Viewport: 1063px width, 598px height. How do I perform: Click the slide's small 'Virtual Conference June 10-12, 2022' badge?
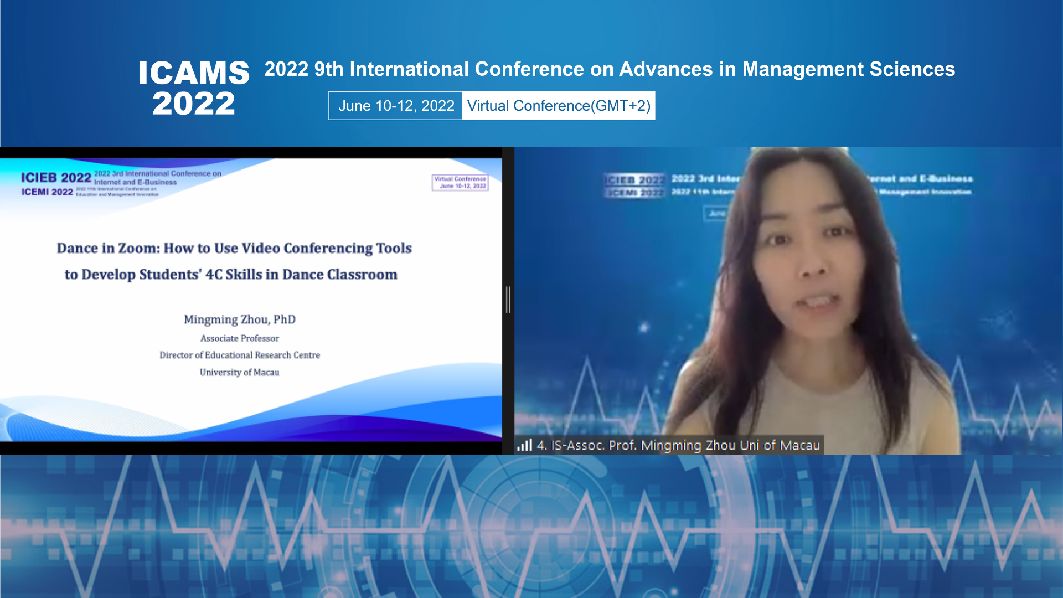[460, 183]
